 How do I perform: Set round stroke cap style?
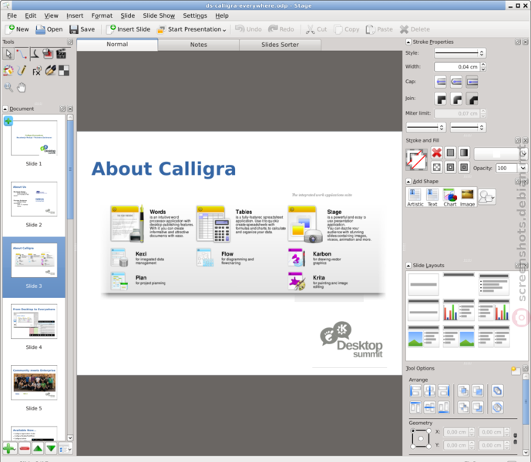(456, 82)
